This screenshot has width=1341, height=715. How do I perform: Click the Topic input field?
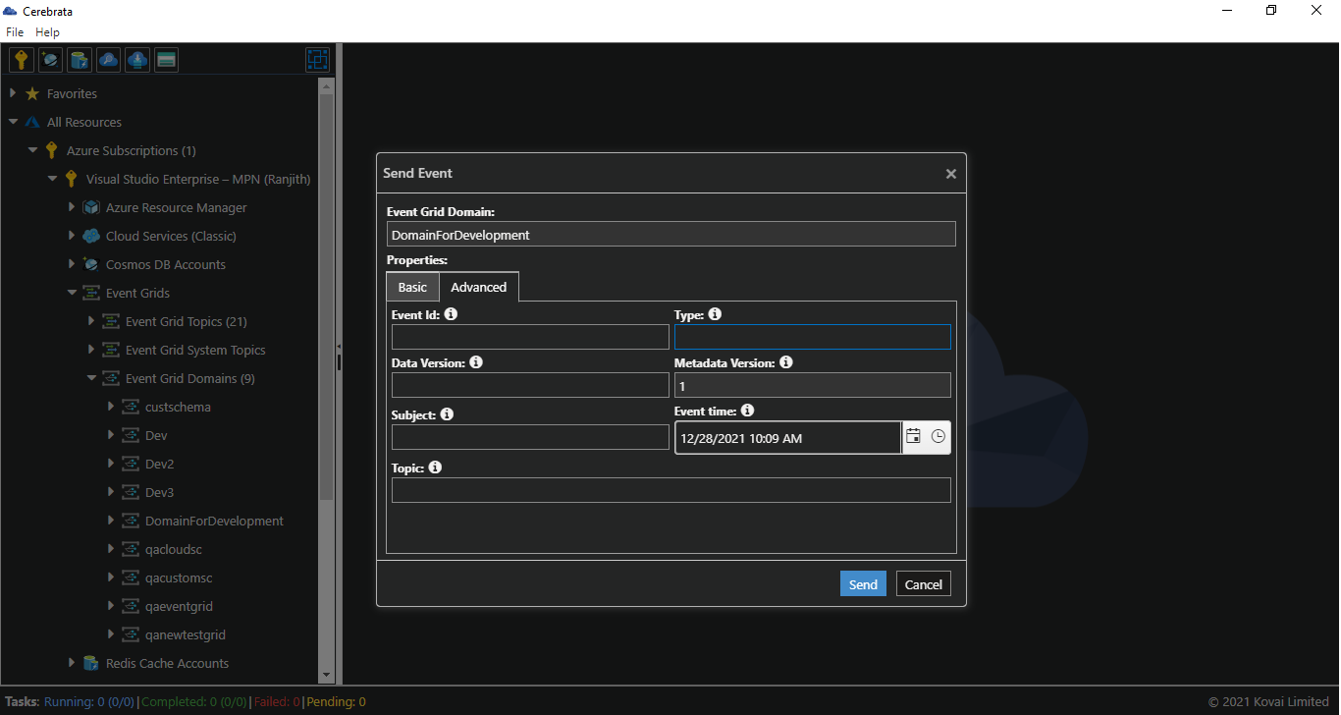coord(671,490)
